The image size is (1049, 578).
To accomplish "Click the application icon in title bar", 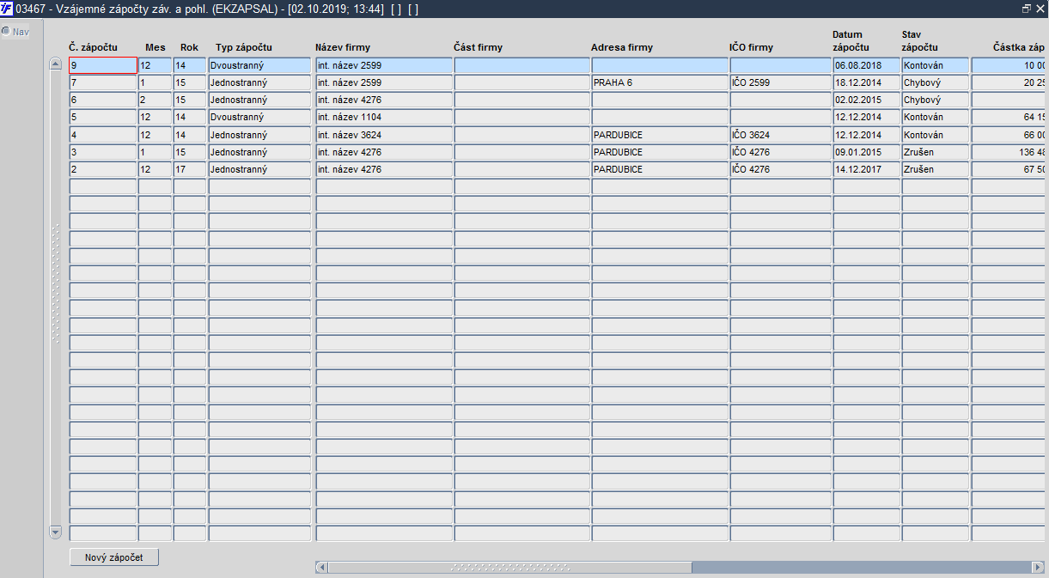I will tap(7, 8).
